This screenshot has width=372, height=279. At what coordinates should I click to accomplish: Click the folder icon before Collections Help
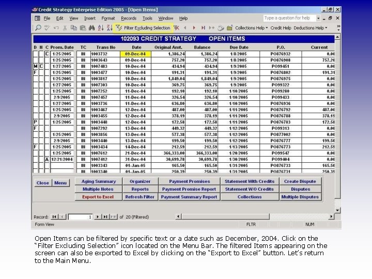[229, 28]
